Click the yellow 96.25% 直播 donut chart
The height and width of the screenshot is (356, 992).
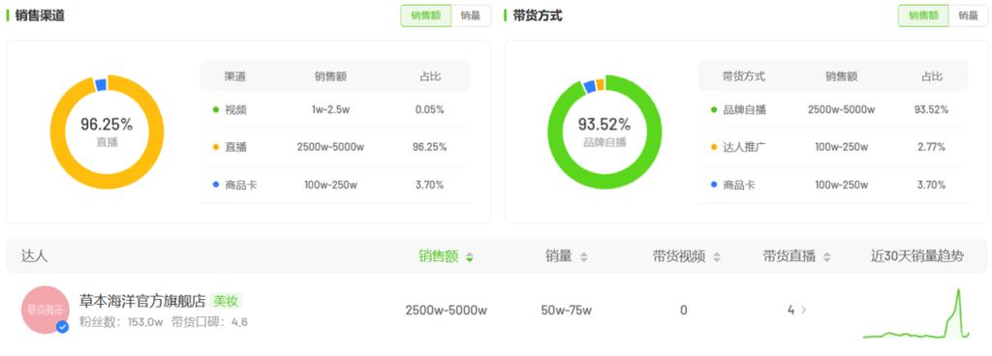pos(107,132)
